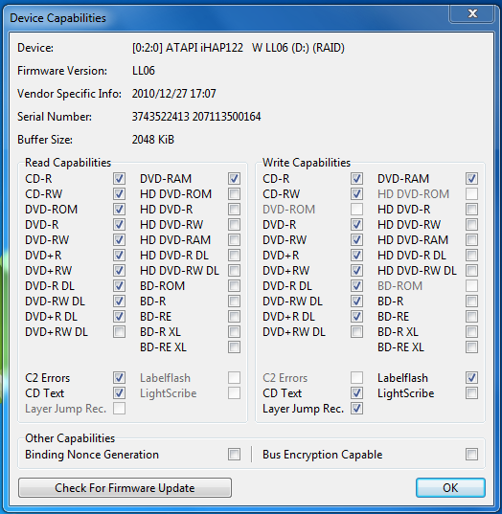Toggle HD DVD-RW DL checkbox in Read Capabilities
Viewport: 502px width, 514px height.
click(234, 271)
